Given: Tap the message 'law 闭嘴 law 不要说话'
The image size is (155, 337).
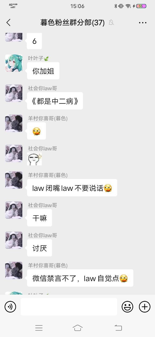Looking at the screenshot, I should [x=72, y=188].
